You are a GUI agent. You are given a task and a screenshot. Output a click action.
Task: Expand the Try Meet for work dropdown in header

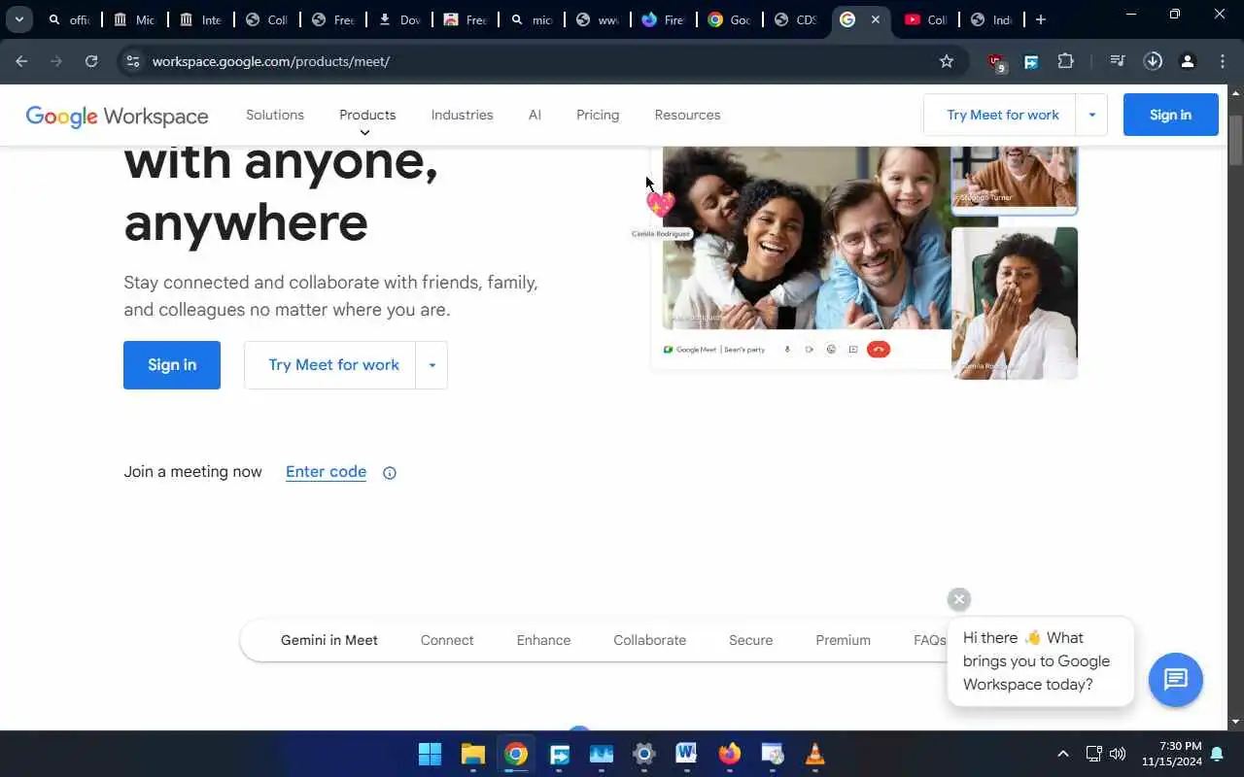[1091, 115]
